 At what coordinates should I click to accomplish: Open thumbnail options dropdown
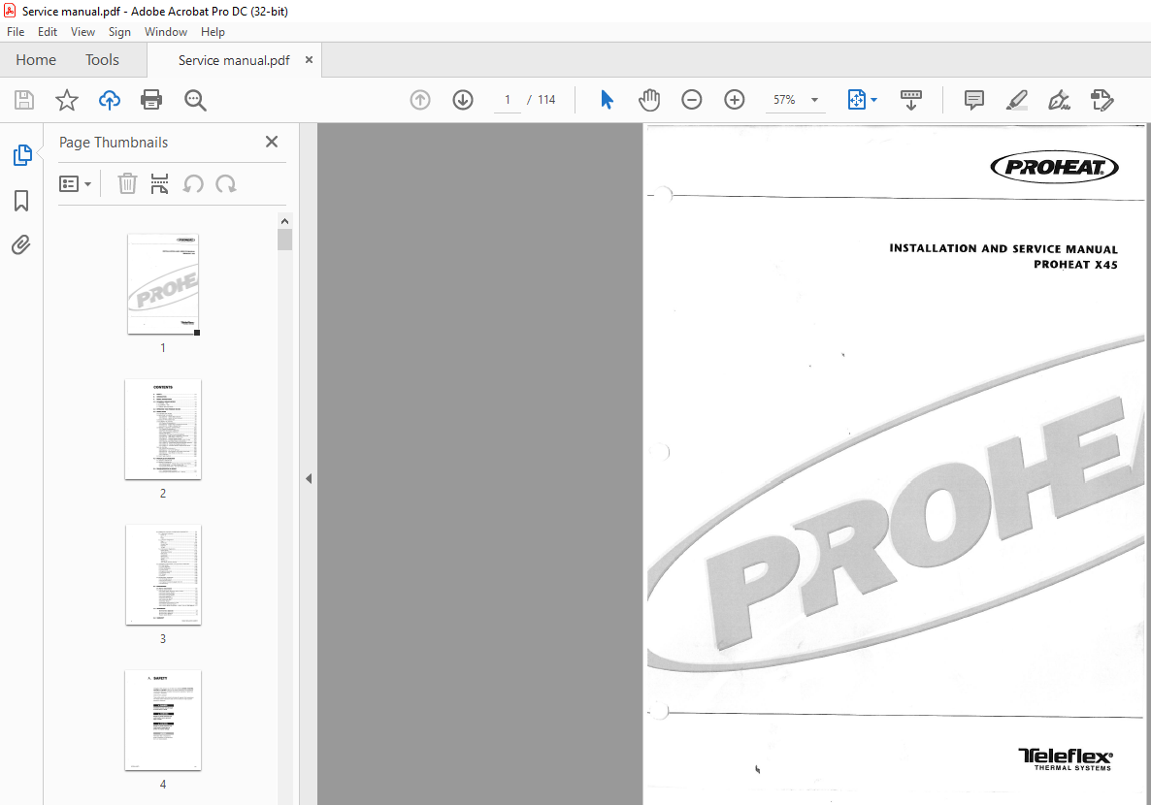pyautogui.click(x=75, y=183)
